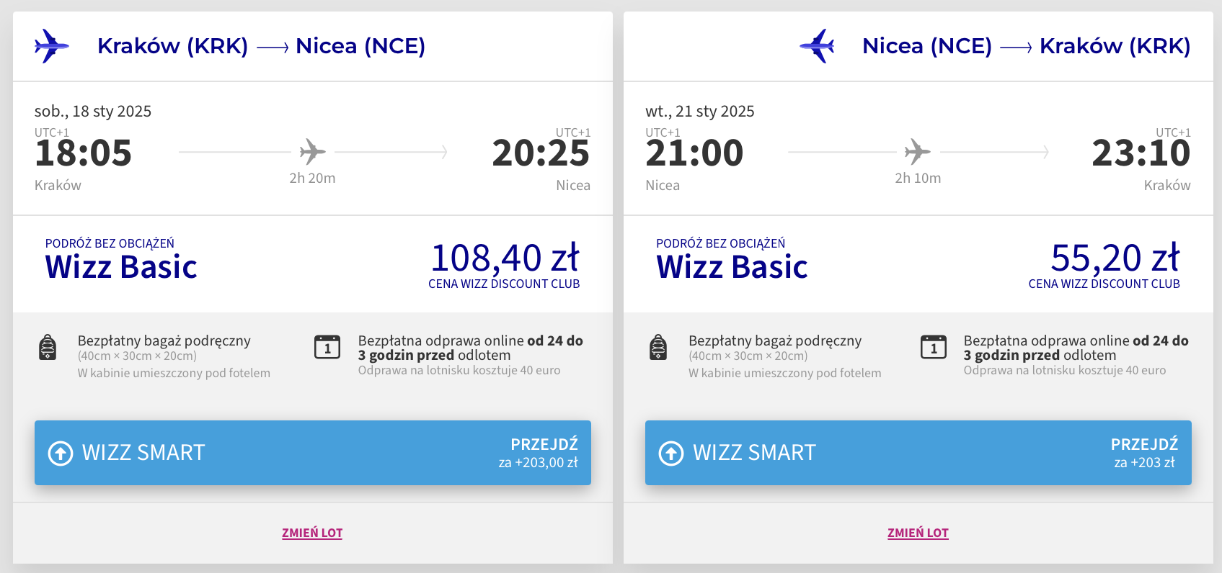Click ZMIEŃ LOT for the Kraków to Nicea flight
The height and width of the screenshot is (573, 1222).
(312, 533)
